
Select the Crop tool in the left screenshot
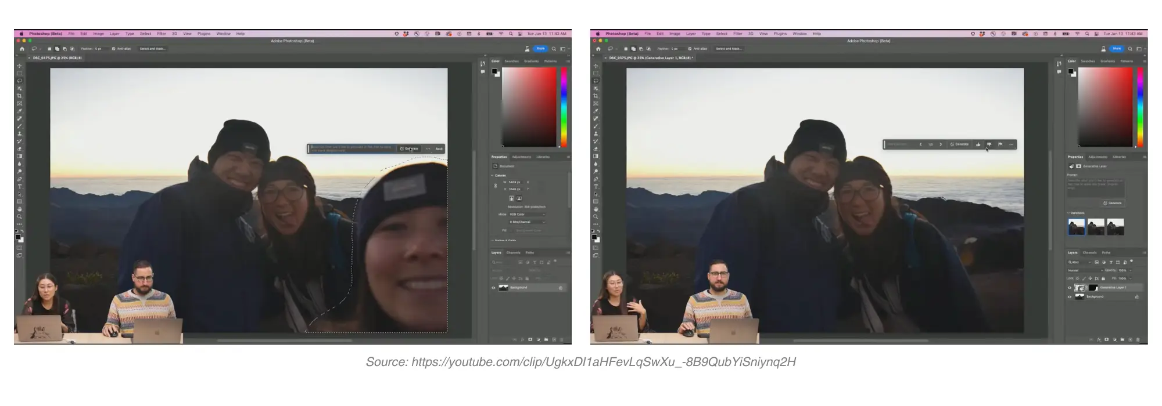(19, 96)
